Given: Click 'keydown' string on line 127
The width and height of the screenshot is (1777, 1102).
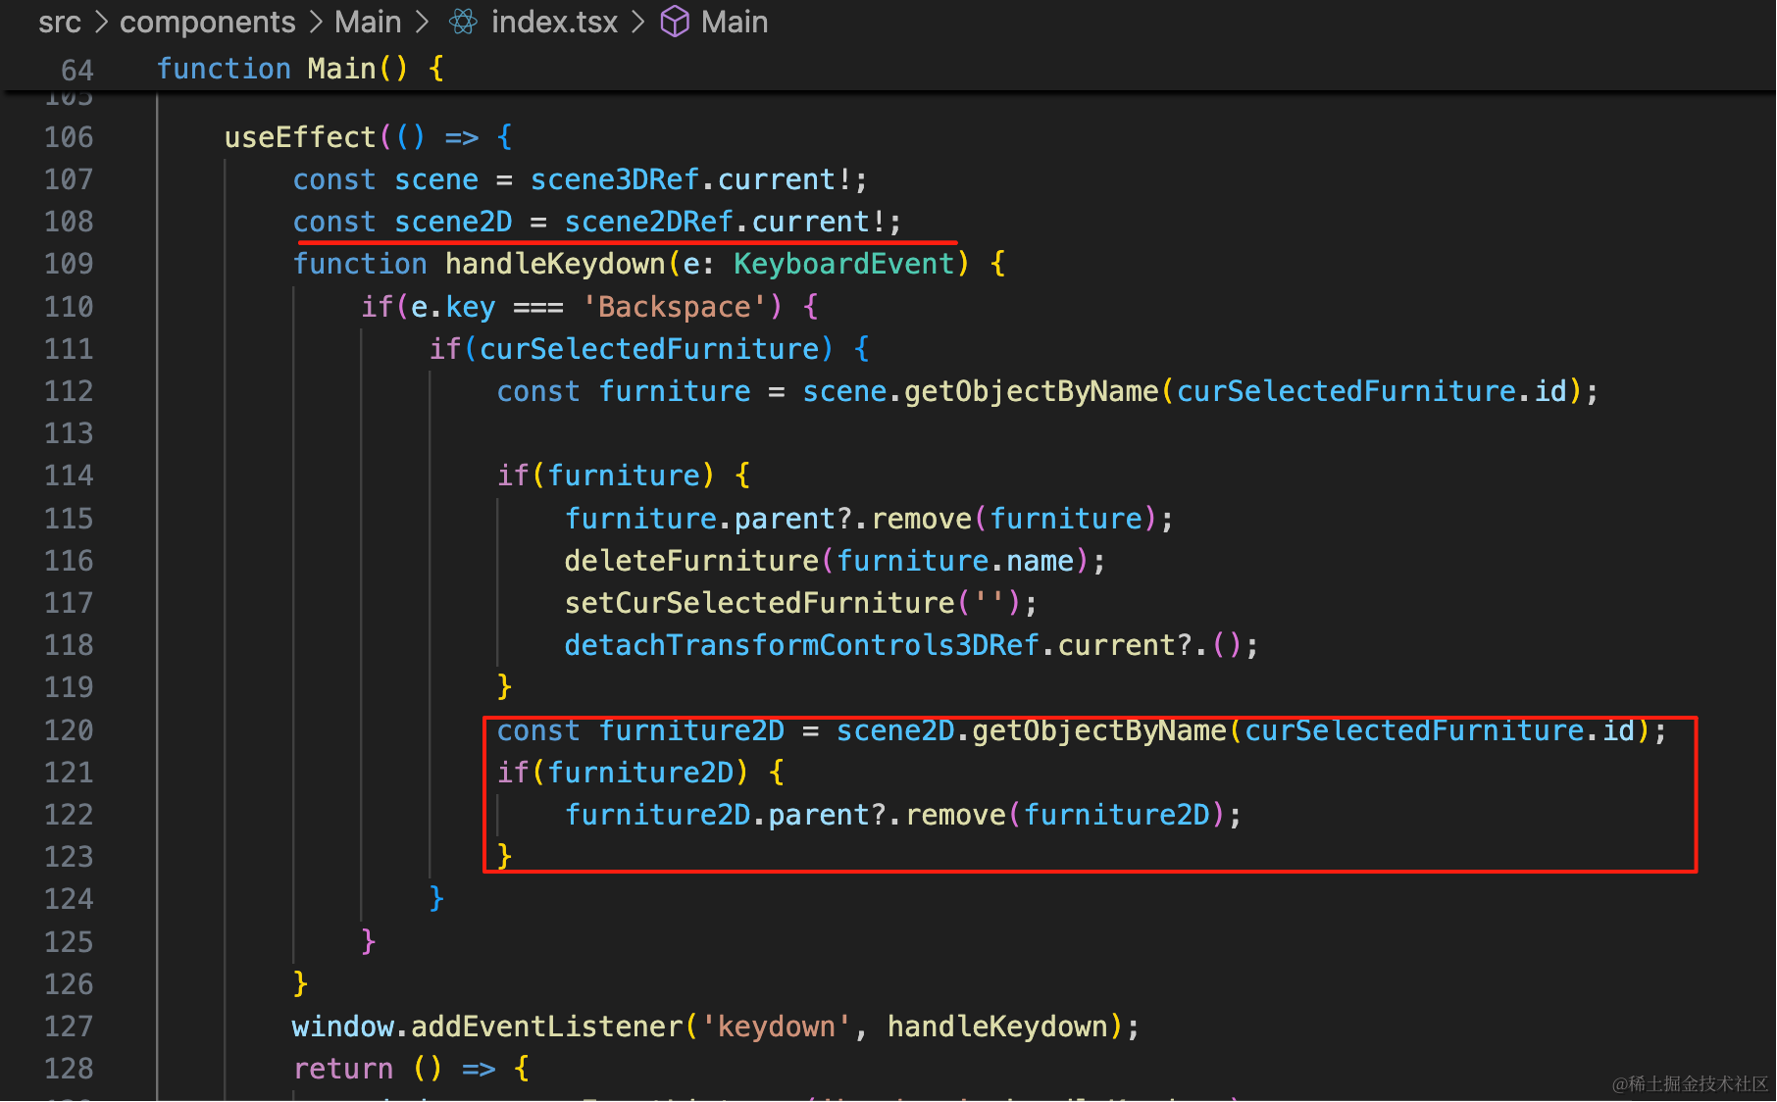Looking at the screenshot, I should [776, 1027].
